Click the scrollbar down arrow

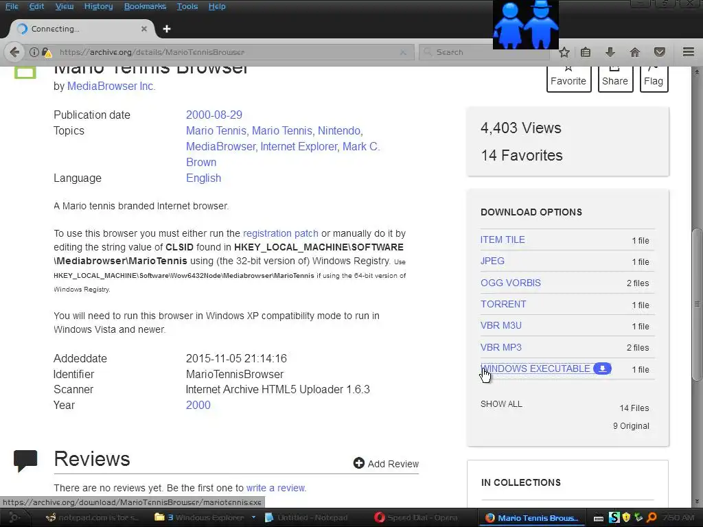tap(697, 502)
